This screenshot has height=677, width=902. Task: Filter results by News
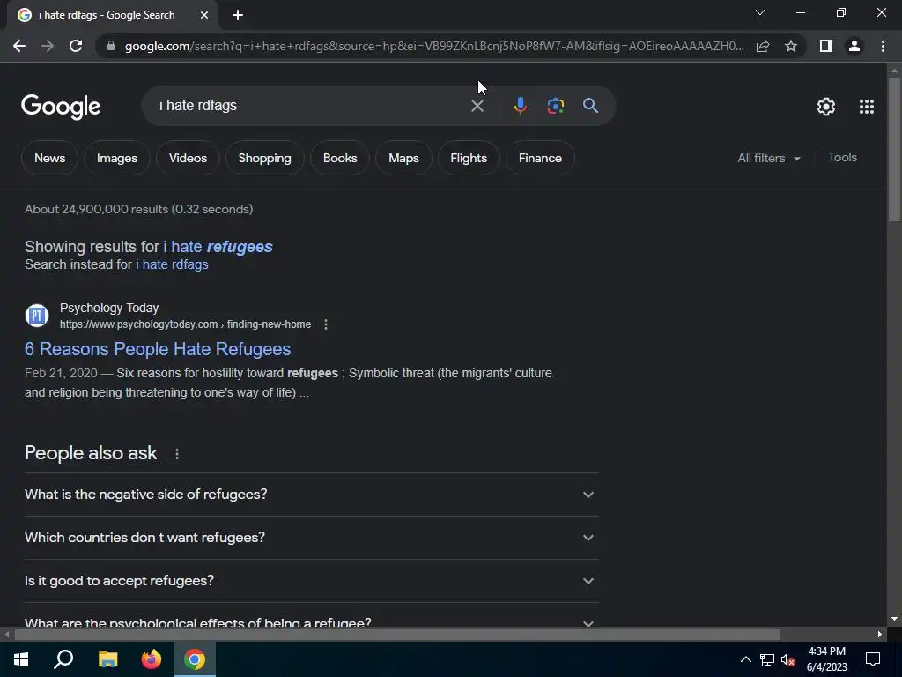[x=49, y=158]
